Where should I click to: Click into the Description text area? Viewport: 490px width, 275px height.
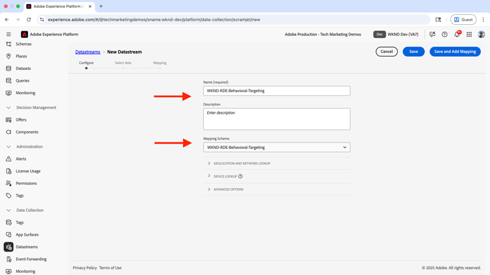pyautogui.click(x=276, y=119)
